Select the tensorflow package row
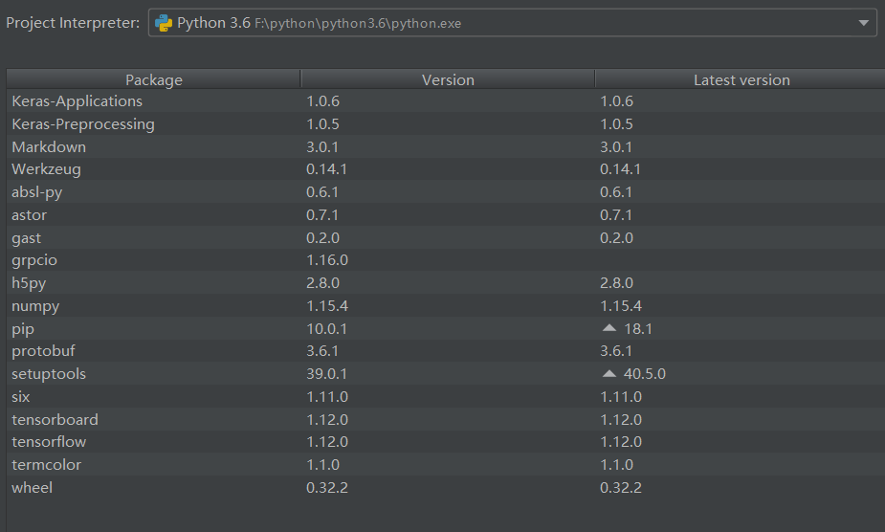The width and height of the screenshot is (885, 532). 446,442
